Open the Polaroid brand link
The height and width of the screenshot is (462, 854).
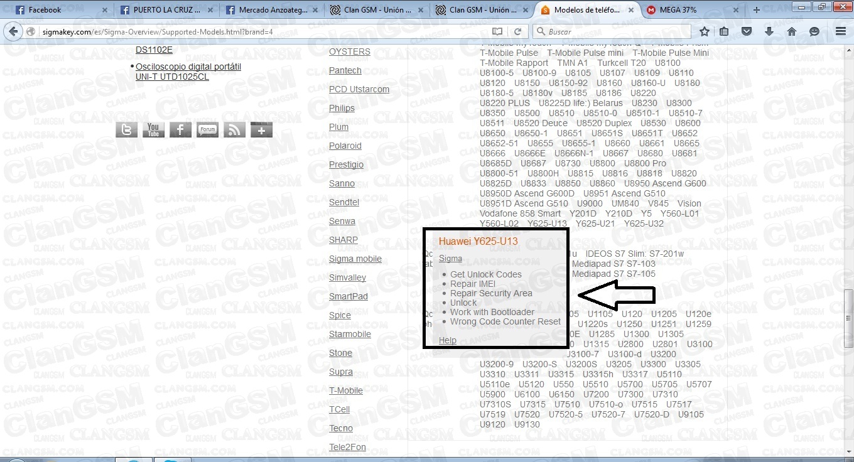[x=345, y=146]
